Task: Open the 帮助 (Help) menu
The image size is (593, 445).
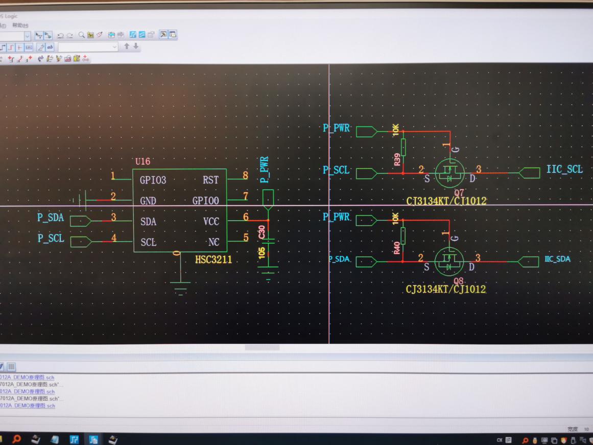Action: [20, 26]
